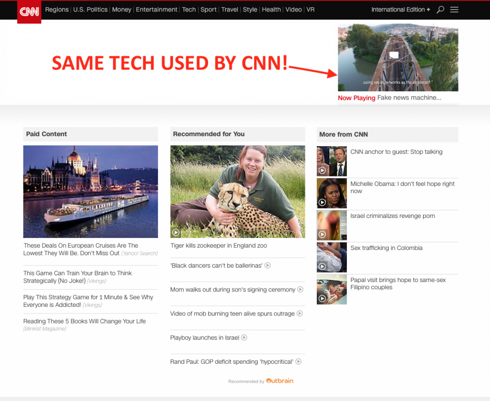Open 'Michelle Obama: I don't feel hope' story
This screenshot has width=490, height=401.
(x=402, y=187)
